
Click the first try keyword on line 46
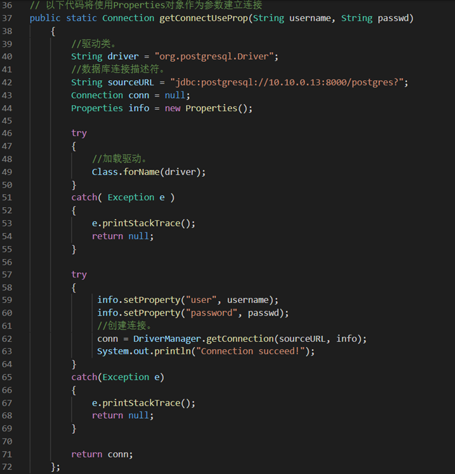(x=79, y=133)
